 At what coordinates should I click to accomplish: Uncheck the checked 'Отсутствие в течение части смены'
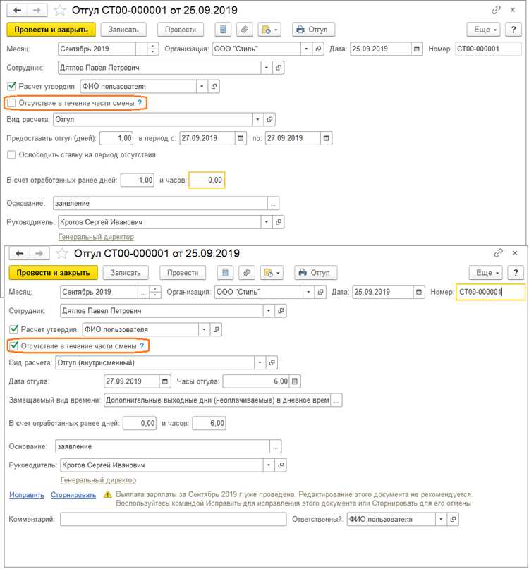(13, 346)
